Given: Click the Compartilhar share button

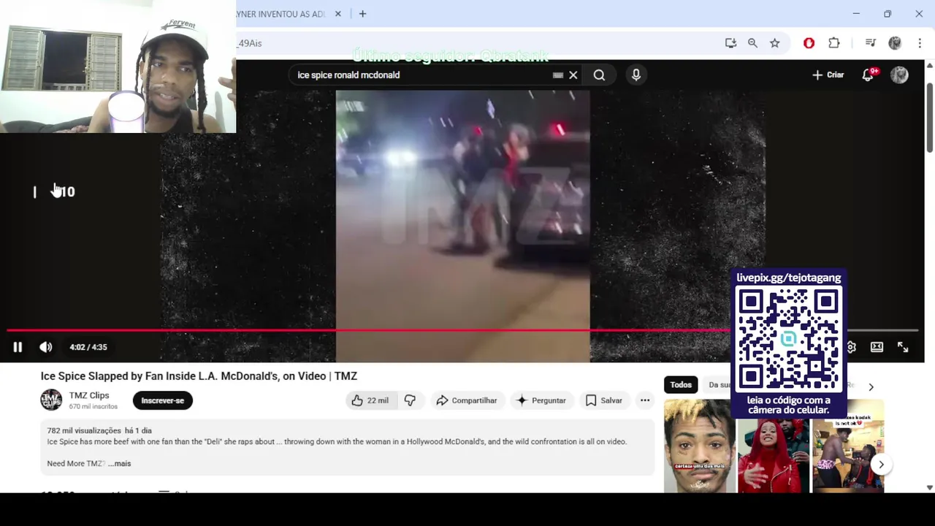Looking at the screenshot, I should (466, 400).
